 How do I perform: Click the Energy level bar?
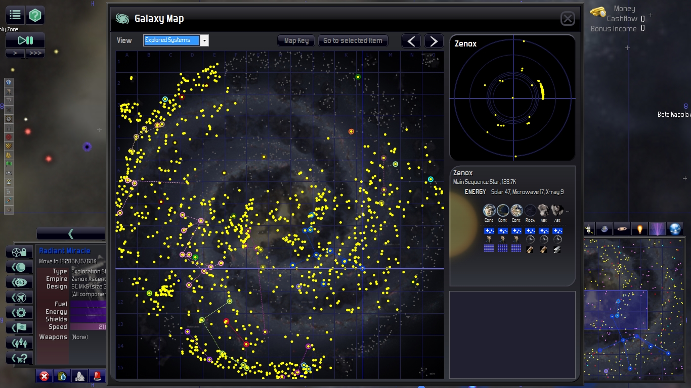click(x=89, y=312)
